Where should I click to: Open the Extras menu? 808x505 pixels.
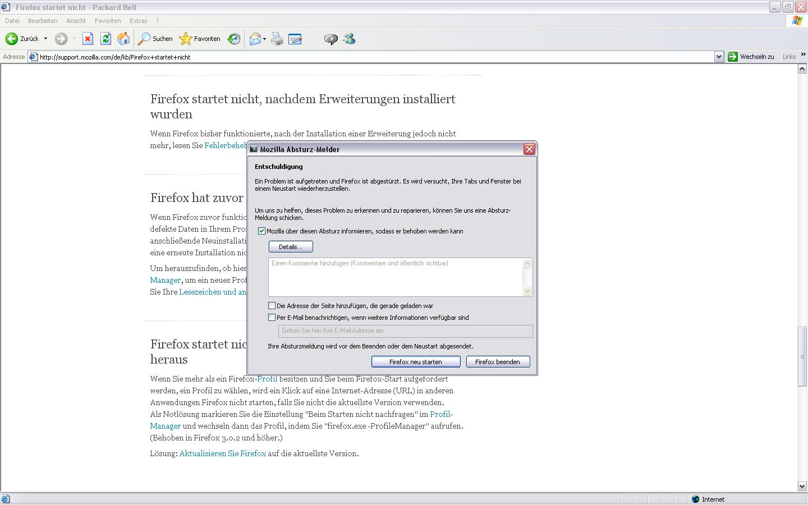[138, 21]
